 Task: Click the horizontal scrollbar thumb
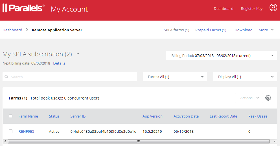tap(138, 141)
